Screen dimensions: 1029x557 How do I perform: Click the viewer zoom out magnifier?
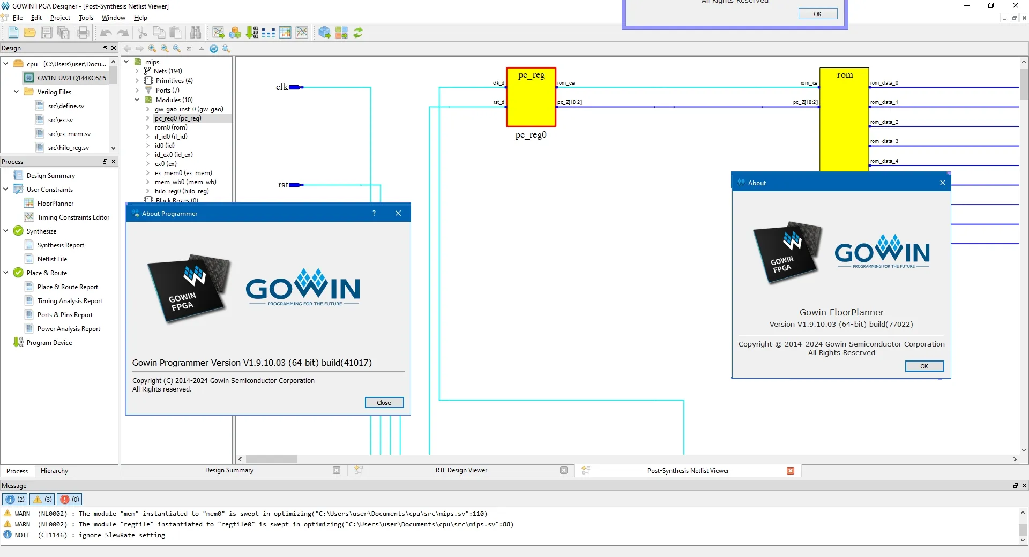(165, 49)
